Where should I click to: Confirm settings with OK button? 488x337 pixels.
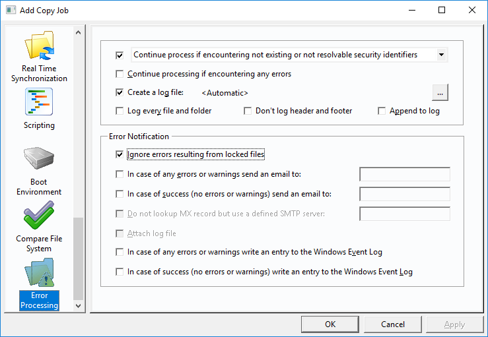[x=330, y=324]
